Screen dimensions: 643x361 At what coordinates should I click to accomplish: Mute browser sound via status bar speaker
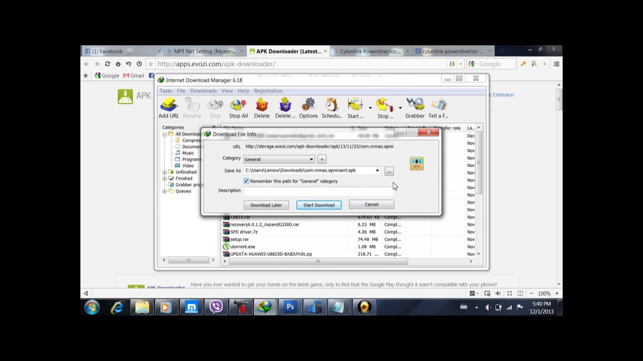[498, 293]
